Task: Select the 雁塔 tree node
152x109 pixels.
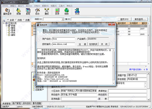Action: 13,28
